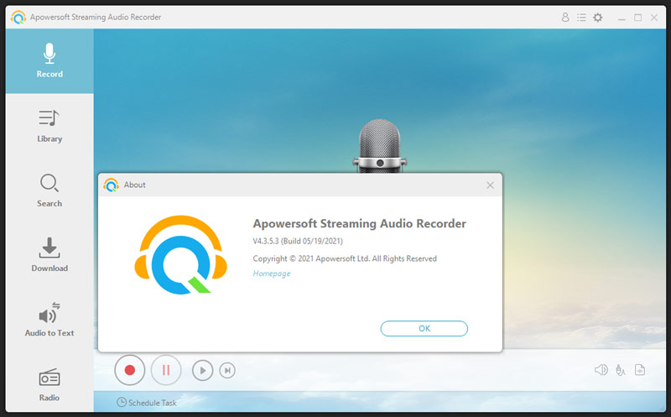
Task: Open the Download section
Action: tap(49, 255)
